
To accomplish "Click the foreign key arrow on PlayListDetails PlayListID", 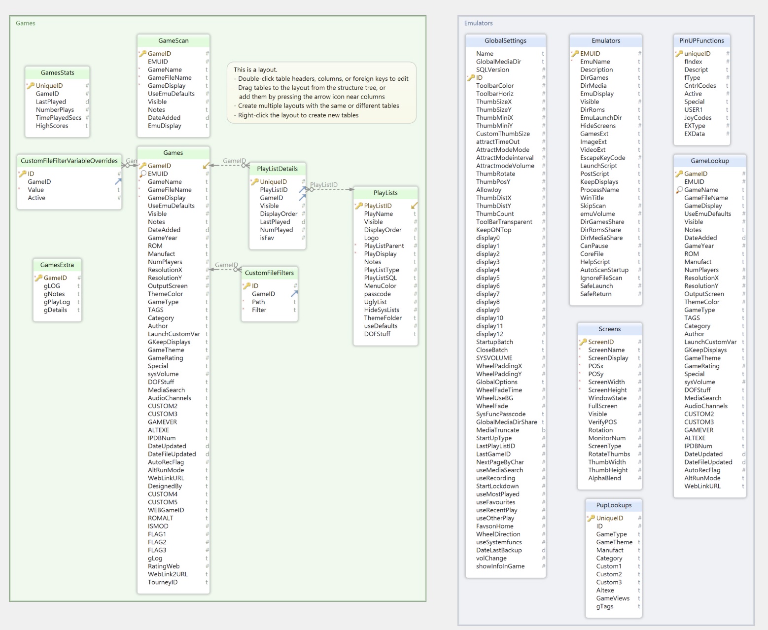I will pos(303,190).
